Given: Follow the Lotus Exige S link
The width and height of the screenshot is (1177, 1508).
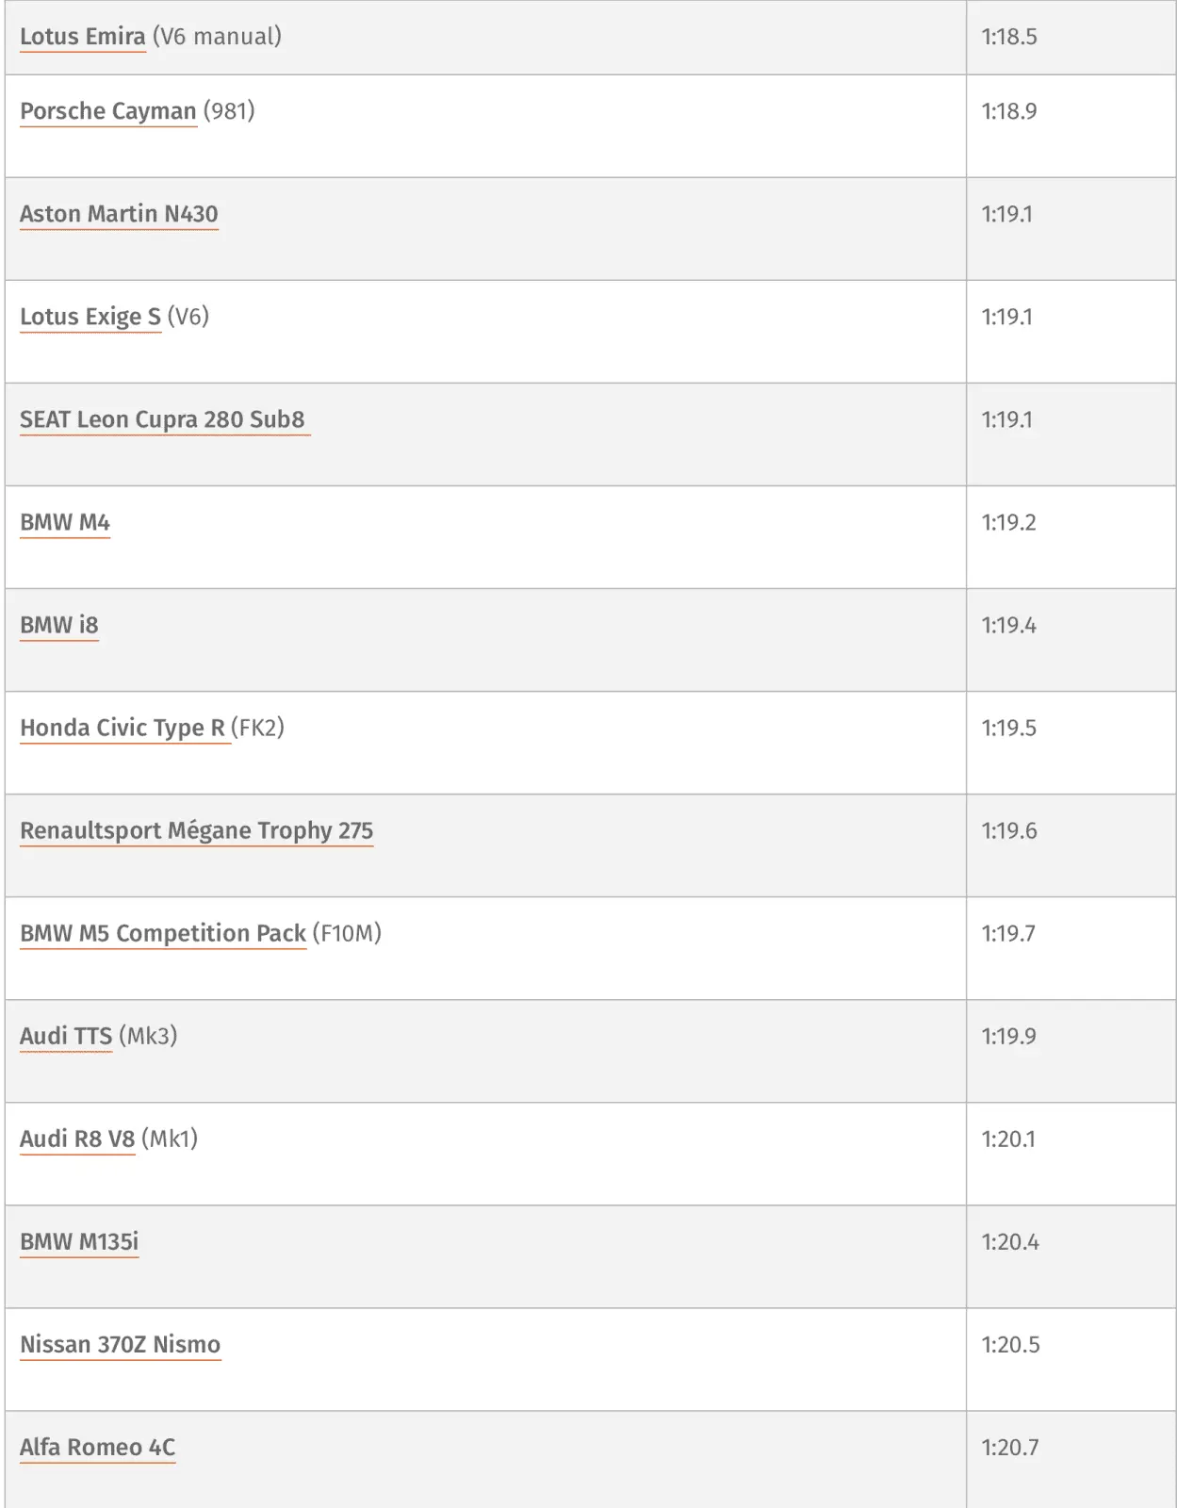Looking at the screenshot, I should pos(90,317).
